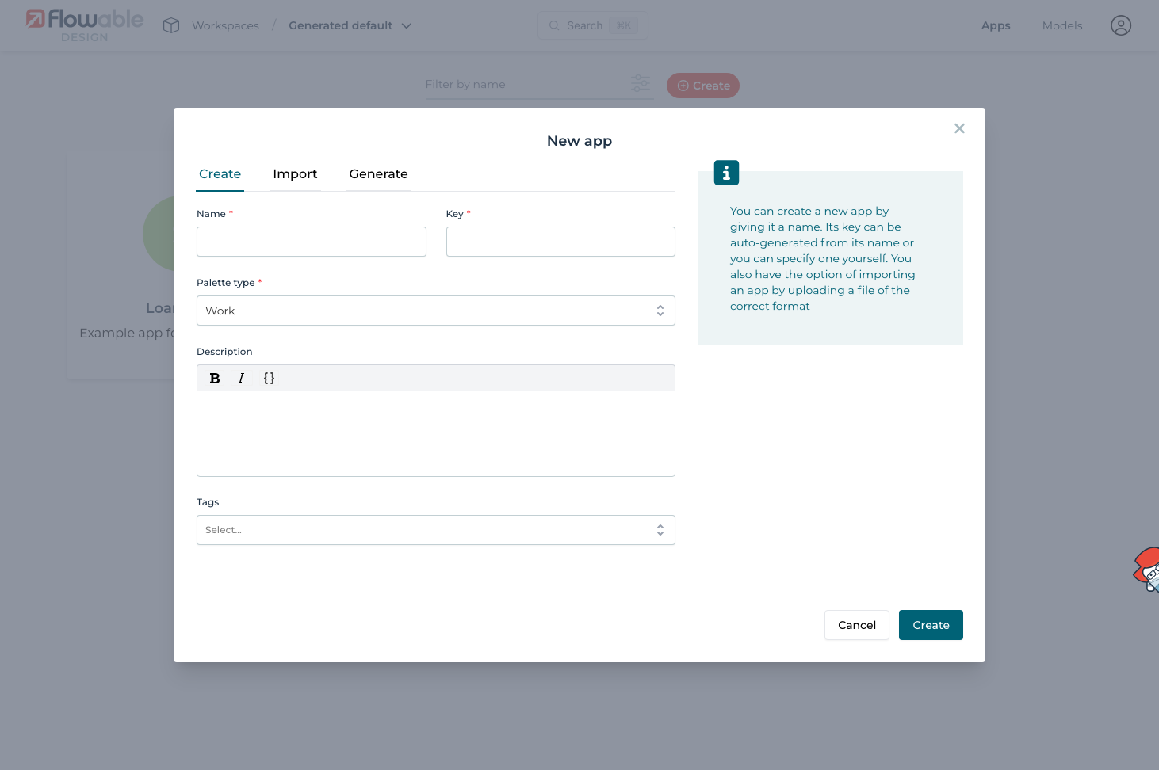This screenshot has width=1159, height=770.
Task: Click the Bold formatting icon
Action: click(x=215, y=379)
